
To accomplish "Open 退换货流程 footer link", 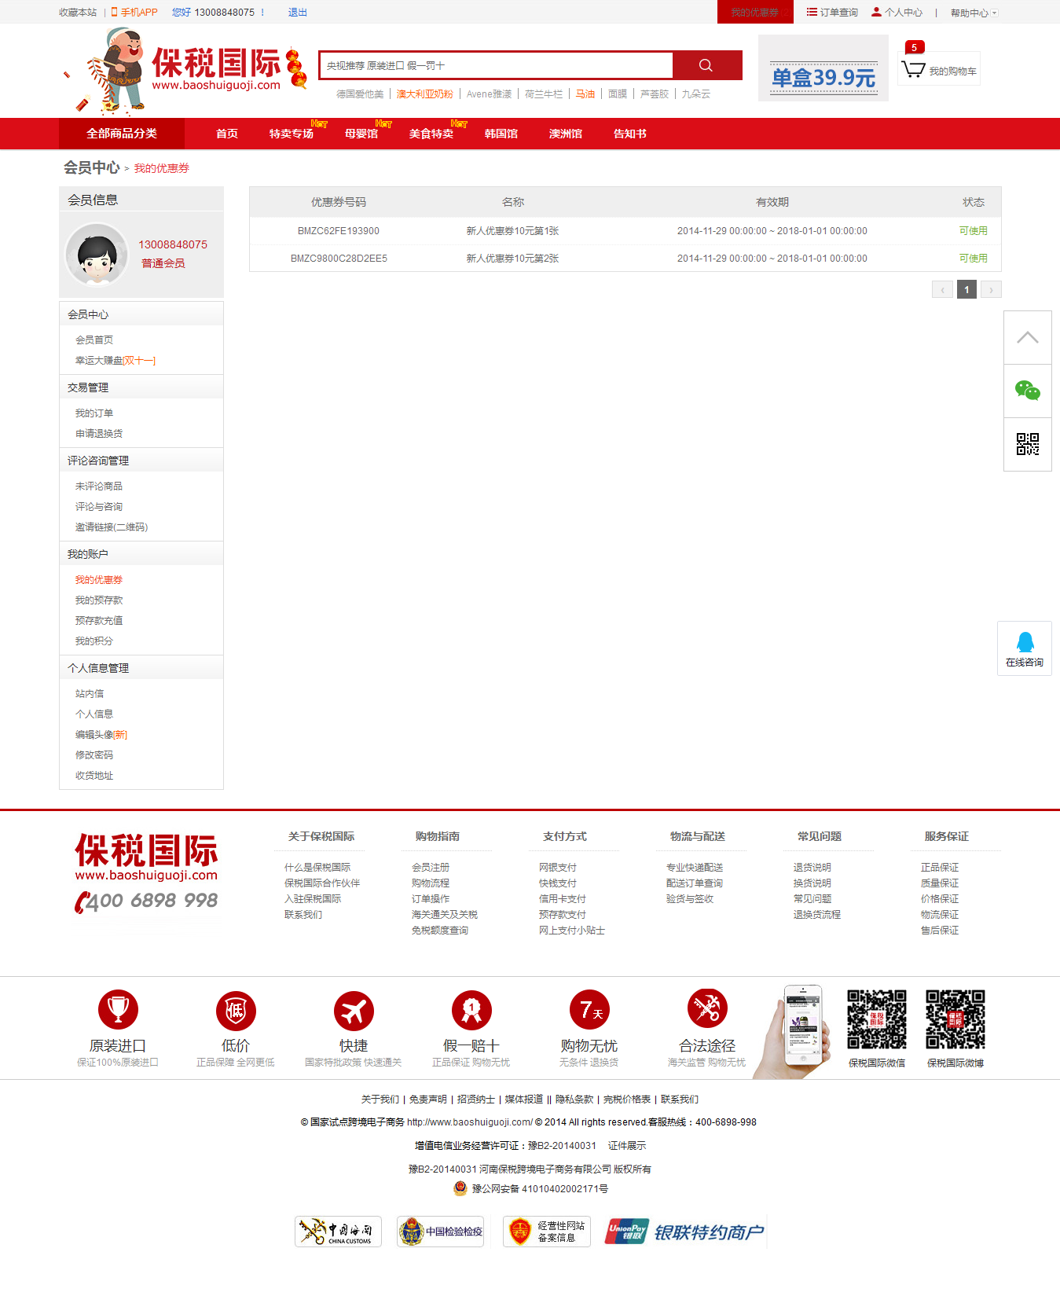I will (x=817, y=914).
